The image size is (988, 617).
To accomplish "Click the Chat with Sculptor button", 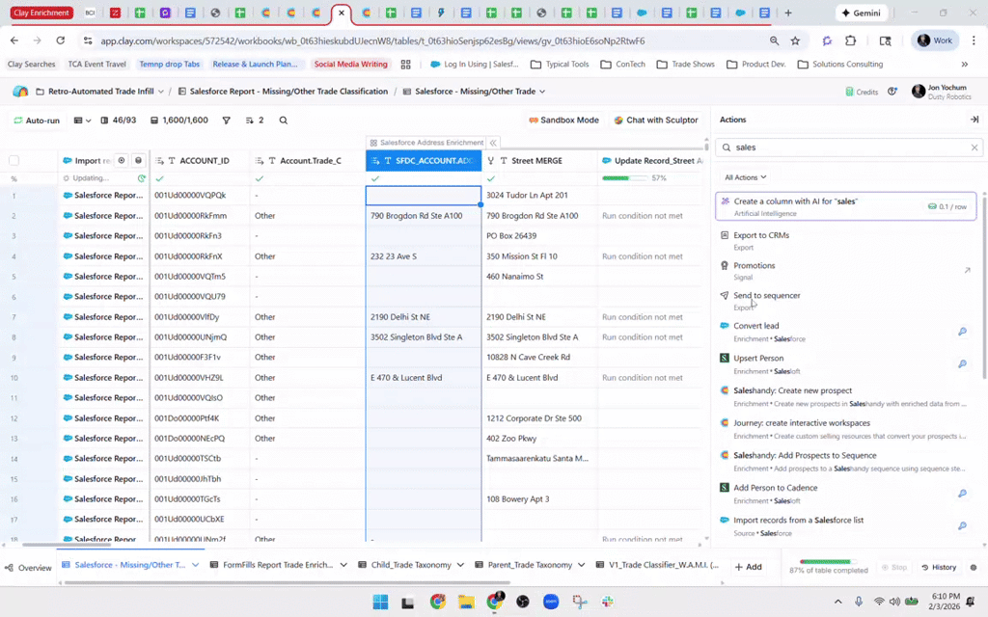I will tap(655, 121).
